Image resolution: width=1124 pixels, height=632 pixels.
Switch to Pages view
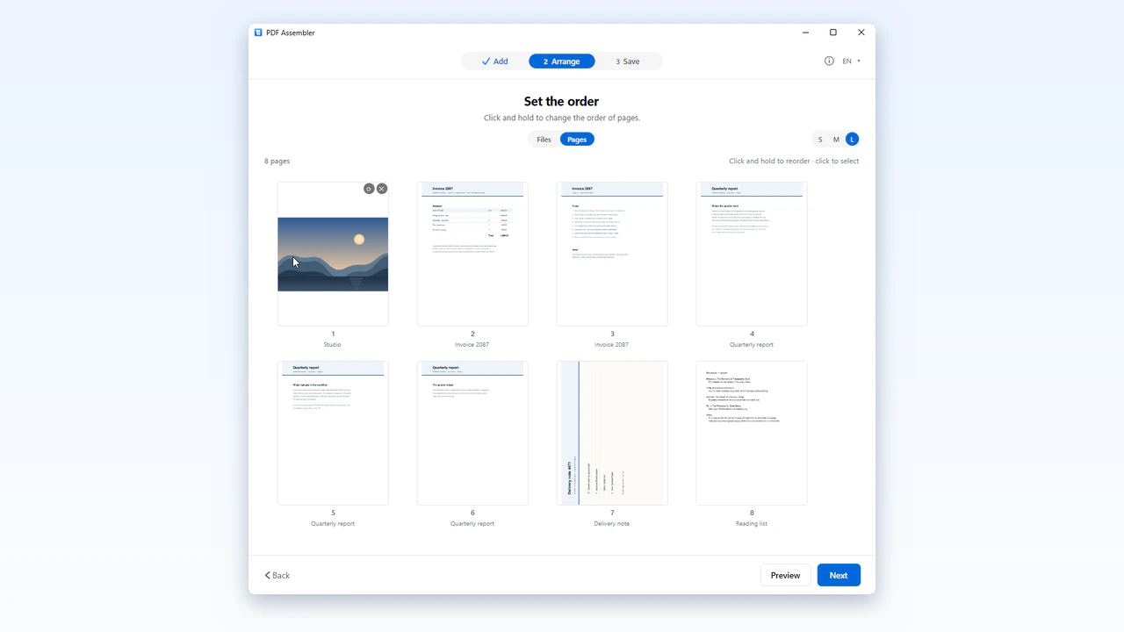pos(577,140)
